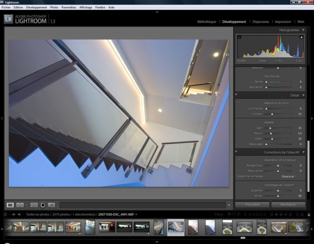The height and width of the screenshot is (244, 314).
Task: Collapse the Histogramme panel
Action: pyautogui.click(x=303, y=30)
